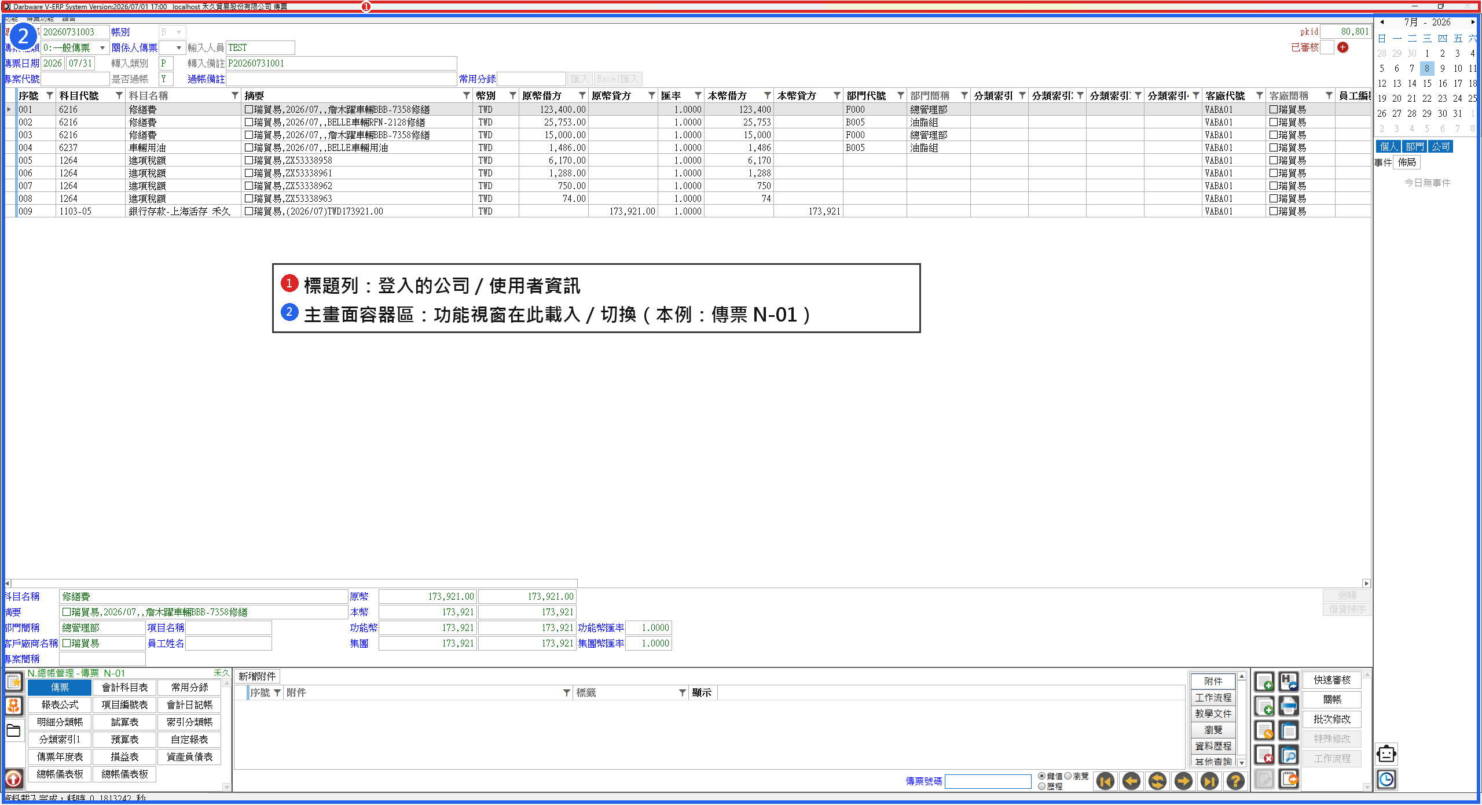Screen dimensions: 1482x805
Task: Click the edit voucher wrench icon
Action: click(1264, 730)
